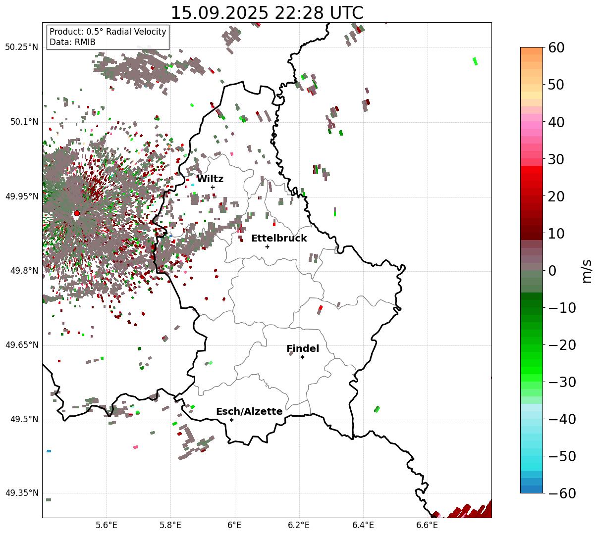Click the 49.95°N latitude label
The width and height of the screenshot is (598, 535).
(x=21, y=196)
